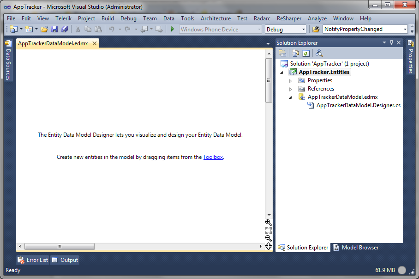Click the designer horizontal scrollbar right arrow
Image resolution: width=419 pixels, height=279 pixels.
(x=261, y=246)
